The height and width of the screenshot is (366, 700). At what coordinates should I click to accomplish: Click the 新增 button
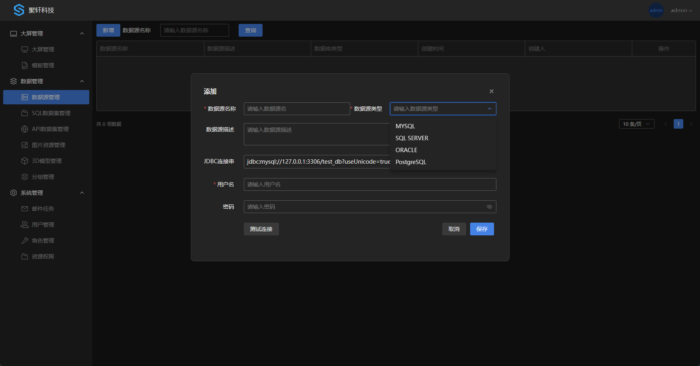click(108, 30)
